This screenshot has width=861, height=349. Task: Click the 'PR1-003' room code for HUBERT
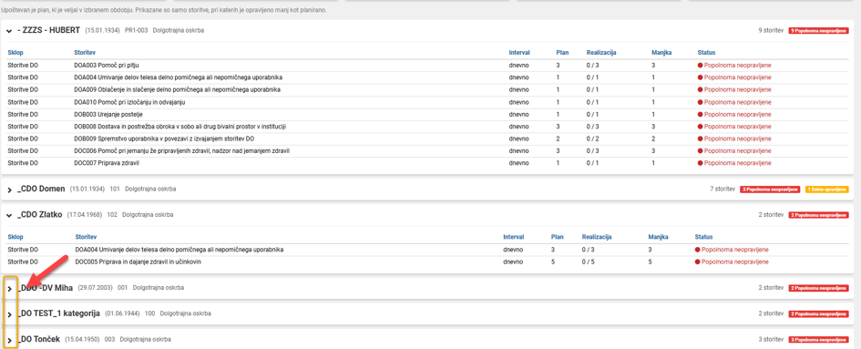click(x=137, y=31)
